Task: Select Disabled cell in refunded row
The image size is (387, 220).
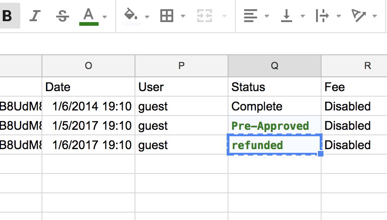Action: (x=354, y=145)
